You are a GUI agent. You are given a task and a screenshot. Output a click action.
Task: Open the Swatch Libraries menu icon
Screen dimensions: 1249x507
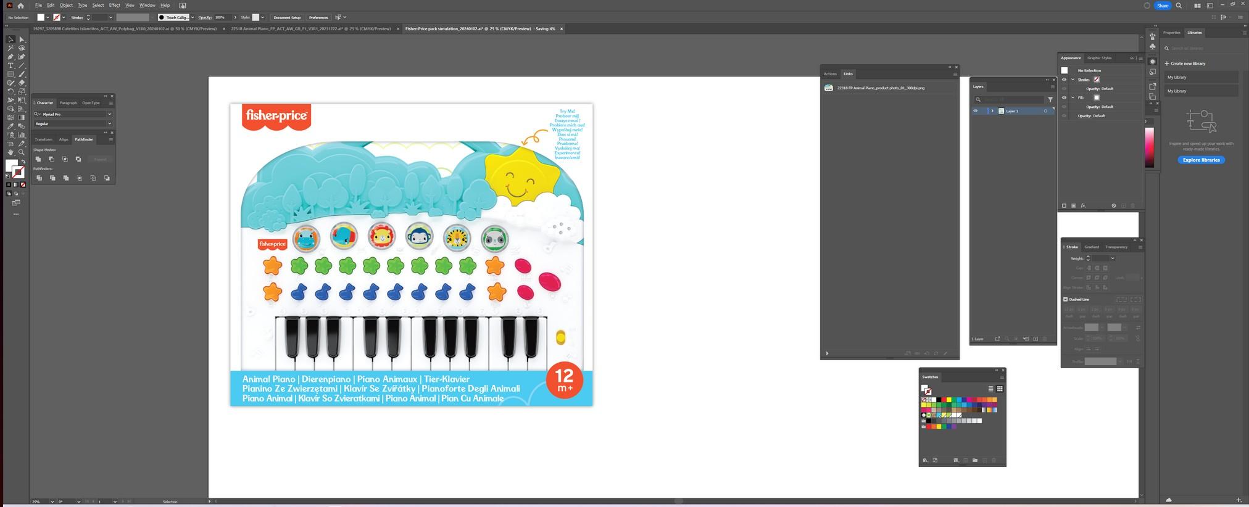point(925,460)
